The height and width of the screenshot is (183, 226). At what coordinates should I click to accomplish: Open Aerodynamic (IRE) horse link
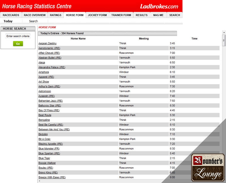point(49,48)
